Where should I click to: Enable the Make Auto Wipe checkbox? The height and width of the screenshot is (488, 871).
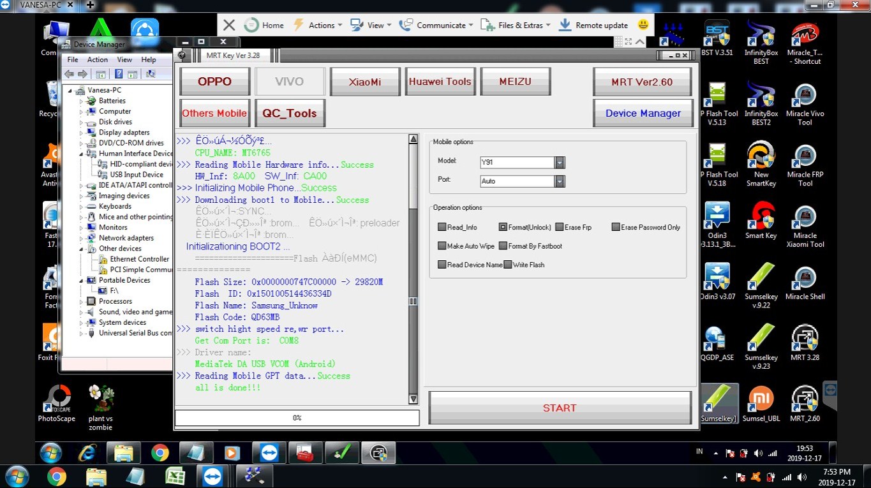click(x=442, y=246)
